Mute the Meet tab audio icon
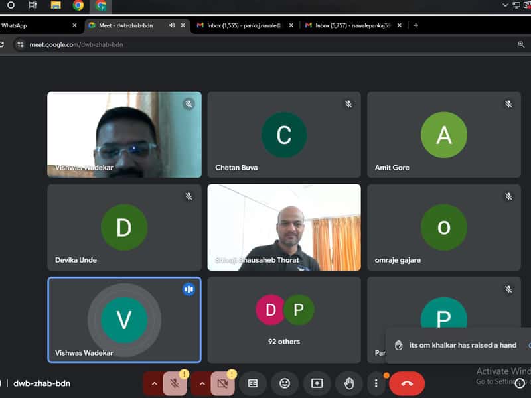Viewport: 531px width, 398px height. coord(172,25)
